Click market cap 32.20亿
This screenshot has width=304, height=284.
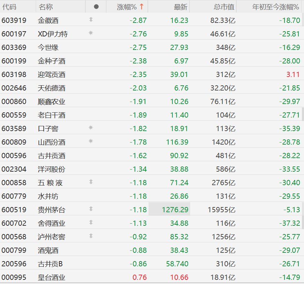point(223,88)
